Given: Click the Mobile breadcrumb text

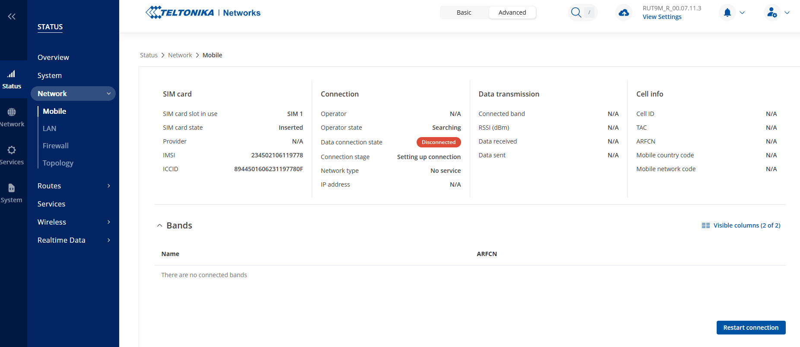Looking at the screenshot, I should (212, 55).
